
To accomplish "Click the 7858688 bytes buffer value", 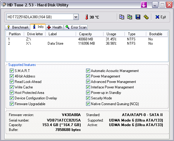I will tap(68, 130).
